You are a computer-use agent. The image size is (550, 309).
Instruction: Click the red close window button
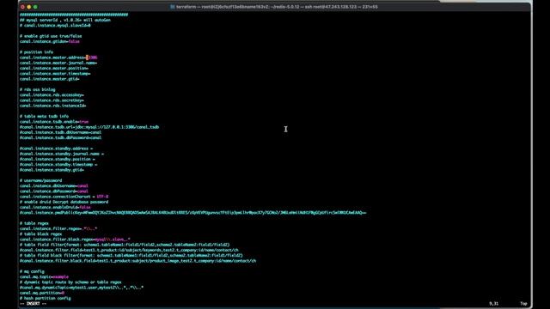click(23, 7)
